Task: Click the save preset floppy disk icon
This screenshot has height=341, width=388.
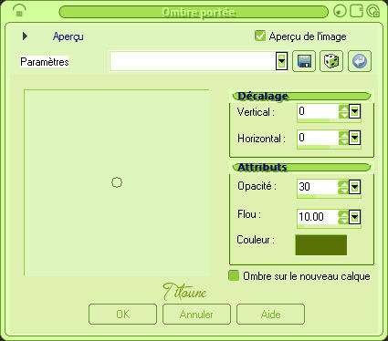Action: pyautogui.click(x=304, y=61)
